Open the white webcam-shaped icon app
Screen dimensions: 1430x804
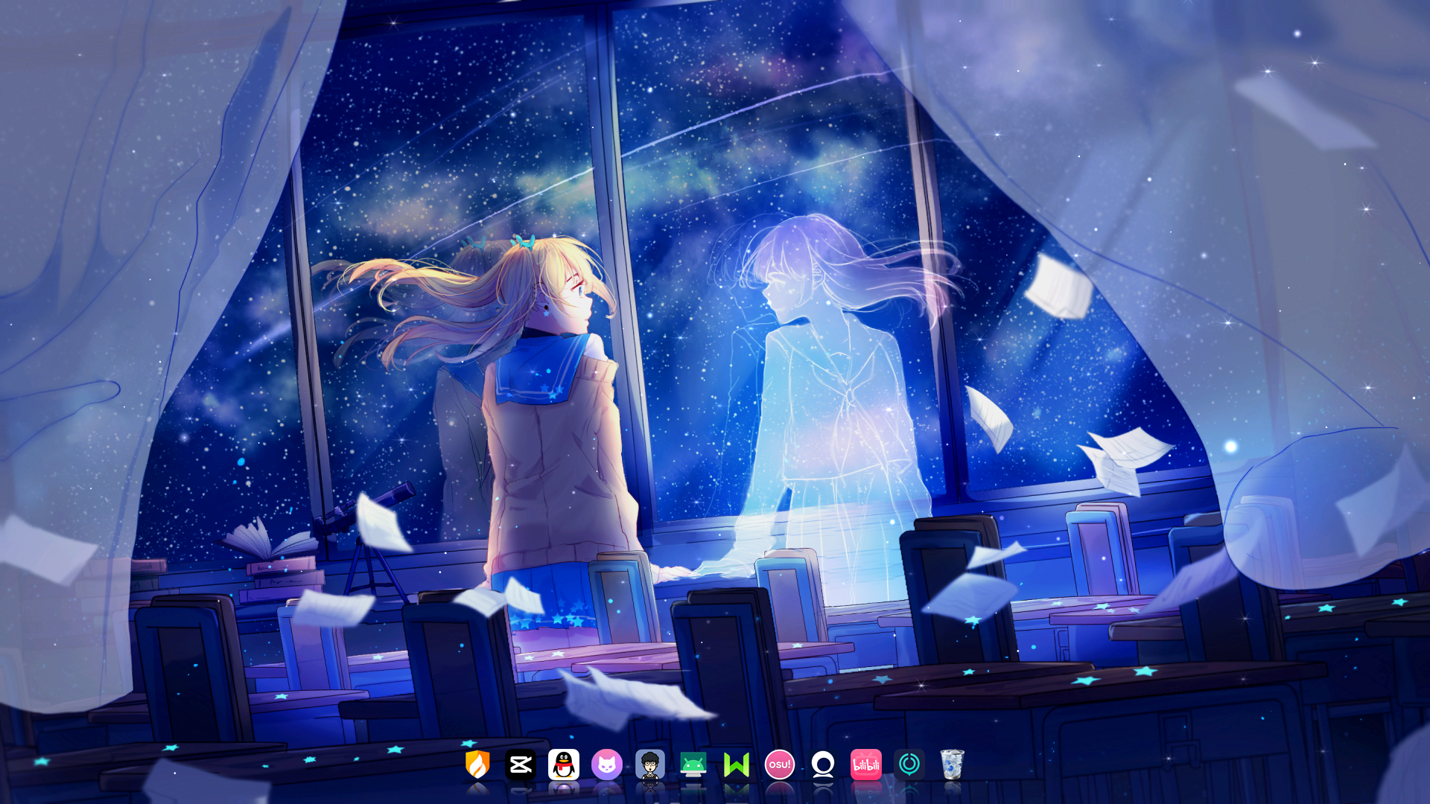(x=823, y=765)
